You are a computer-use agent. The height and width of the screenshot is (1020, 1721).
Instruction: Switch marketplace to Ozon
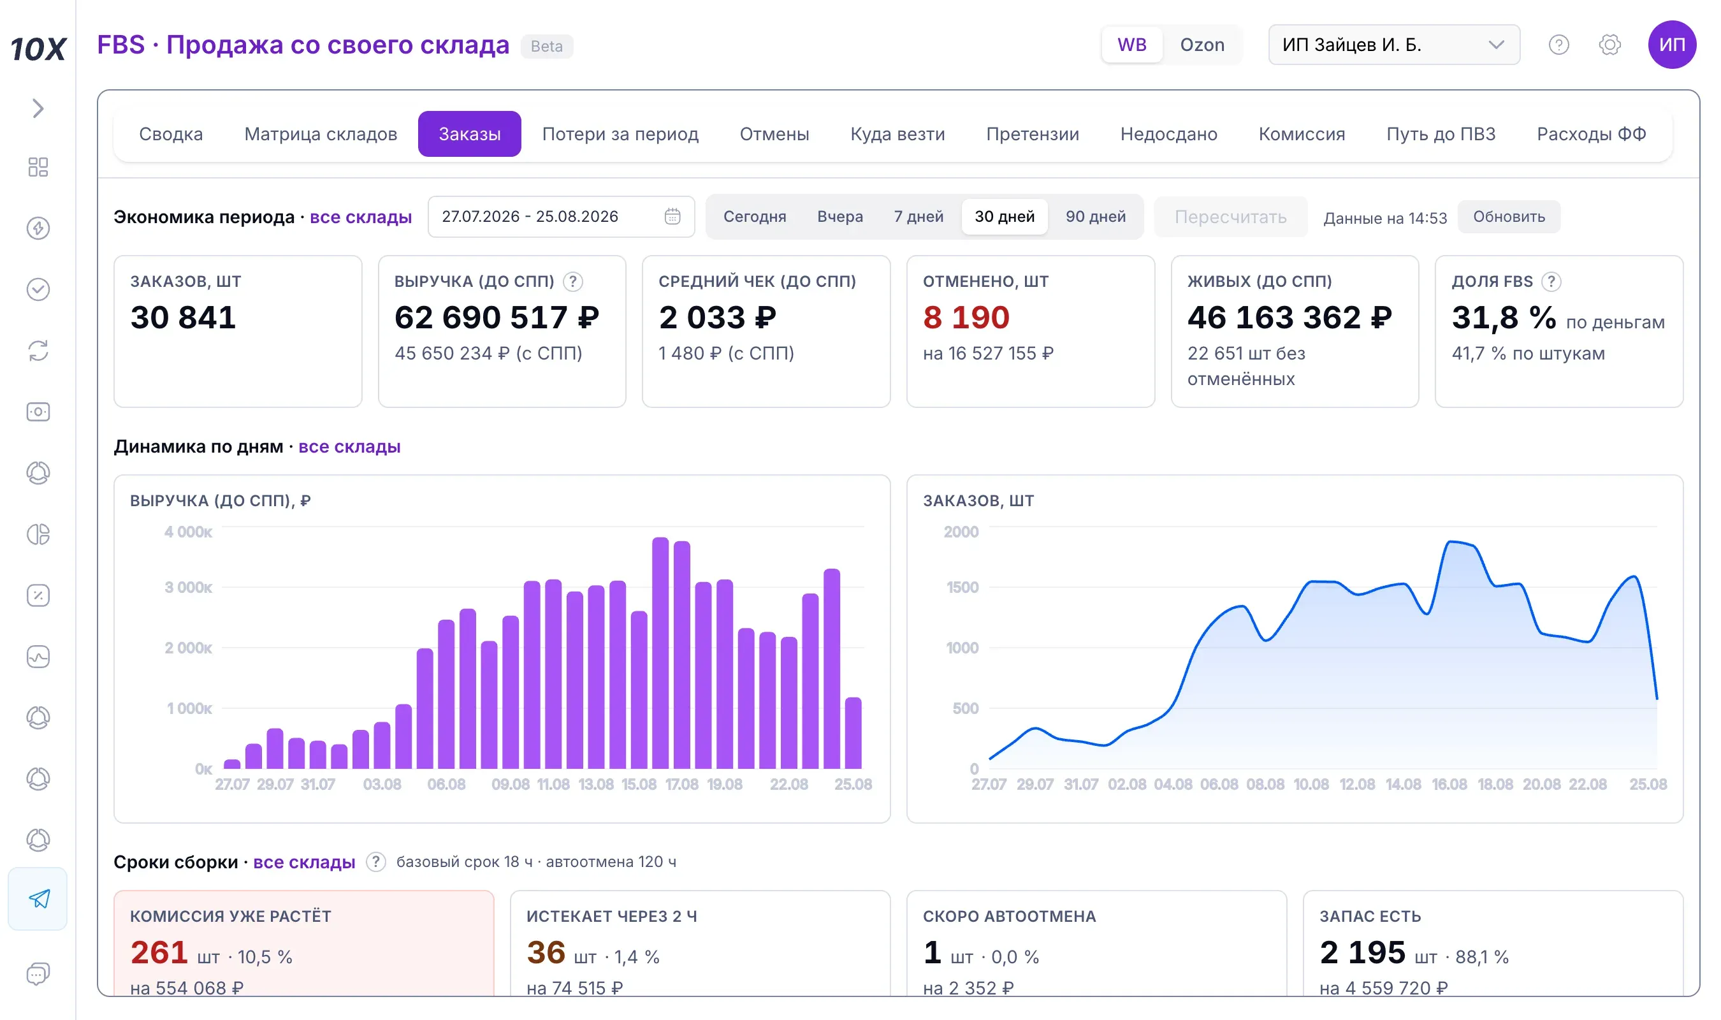point(1202,45)
